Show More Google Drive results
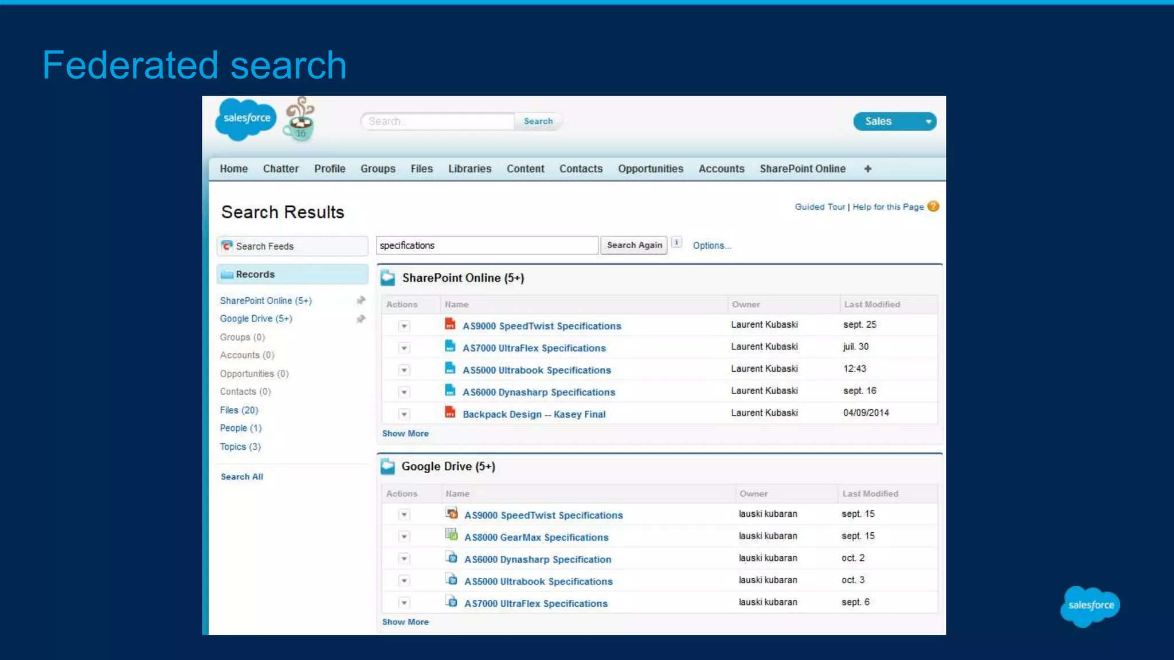Viewport: 1174px width, 660px height. [405, 622]
